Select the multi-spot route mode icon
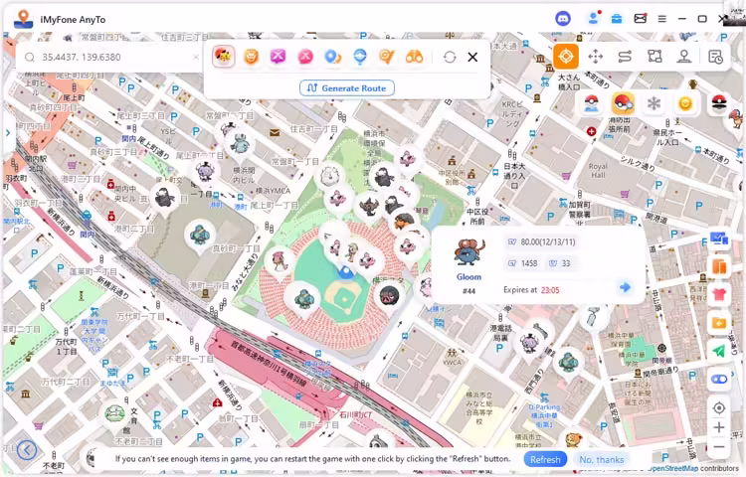Screen dimensions: 746x477 pos(654,57)
